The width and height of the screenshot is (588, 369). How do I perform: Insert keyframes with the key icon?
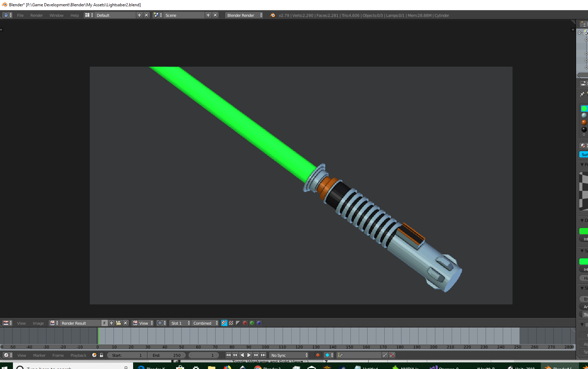coord(385,355)
